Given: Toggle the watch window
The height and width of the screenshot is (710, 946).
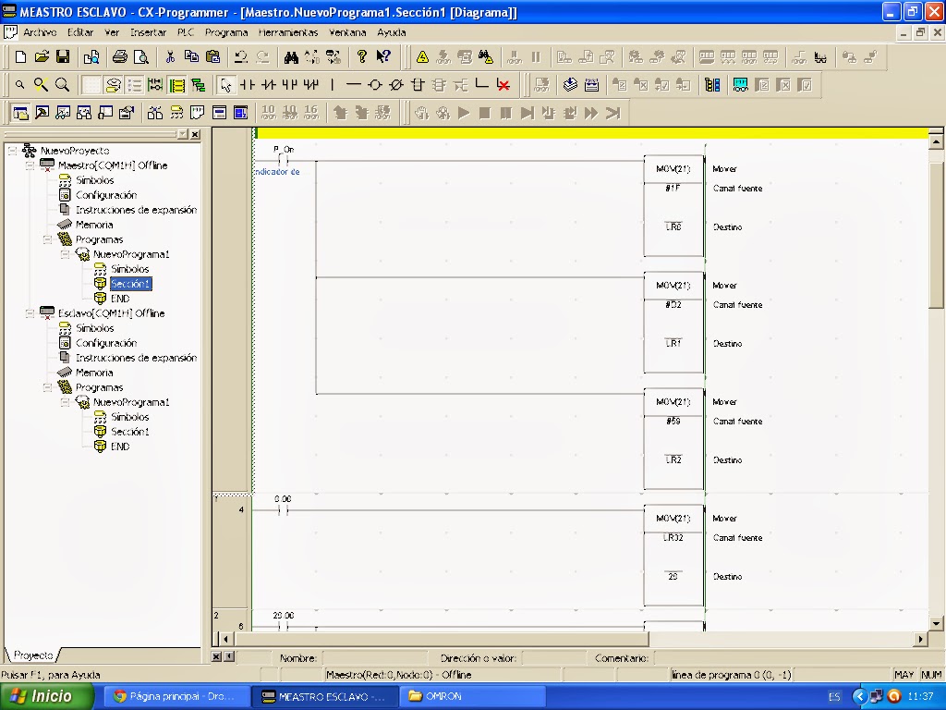Looking at the screenshot, I should [63, 113].
